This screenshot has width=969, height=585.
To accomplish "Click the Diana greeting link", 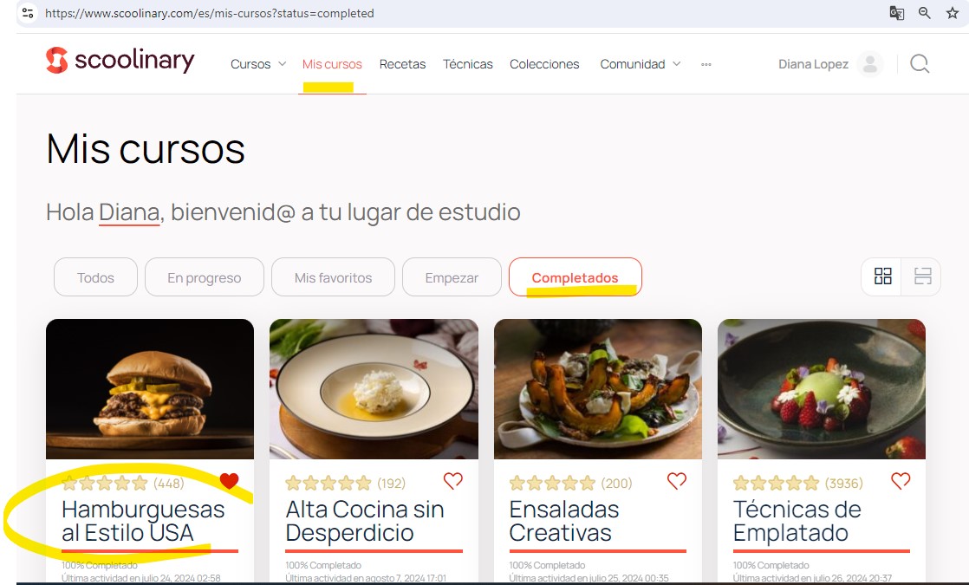I will click(x=128, y=211).
